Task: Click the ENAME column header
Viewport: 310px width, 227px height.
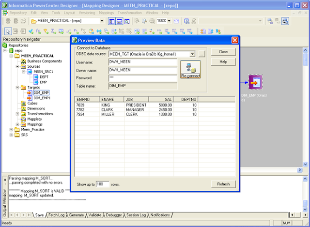Action: click(111, 99)
